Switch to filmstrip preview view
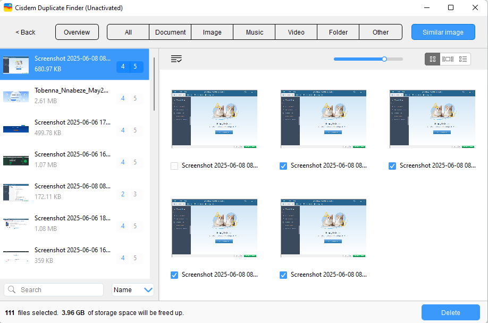The width and height of the screenshot is (488, 323). [x=448, y=59]
